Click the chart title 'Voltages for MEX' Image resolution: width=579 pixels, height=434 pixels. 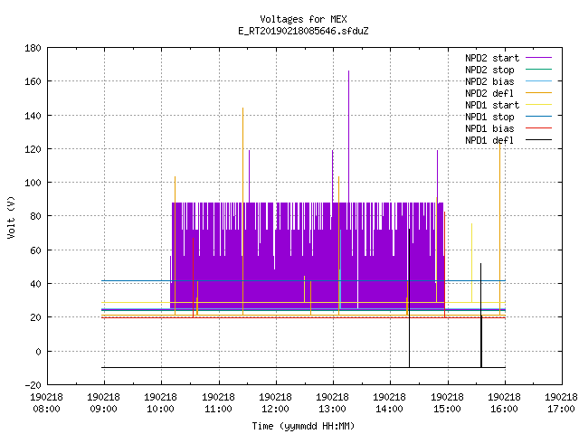pyautogui.click(x=303, y=19)
